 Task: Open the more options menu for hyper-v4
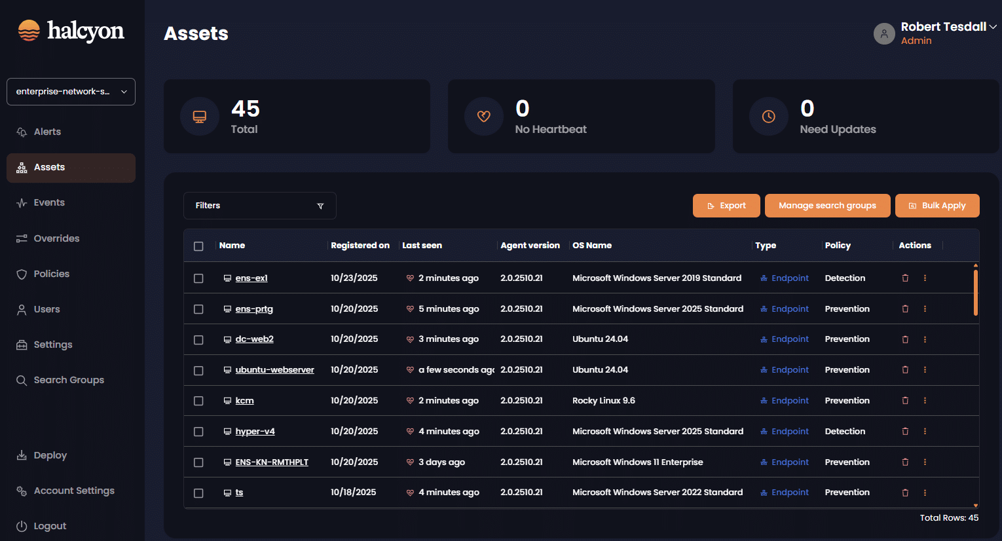pyautogui.click(x=925, y=432)
